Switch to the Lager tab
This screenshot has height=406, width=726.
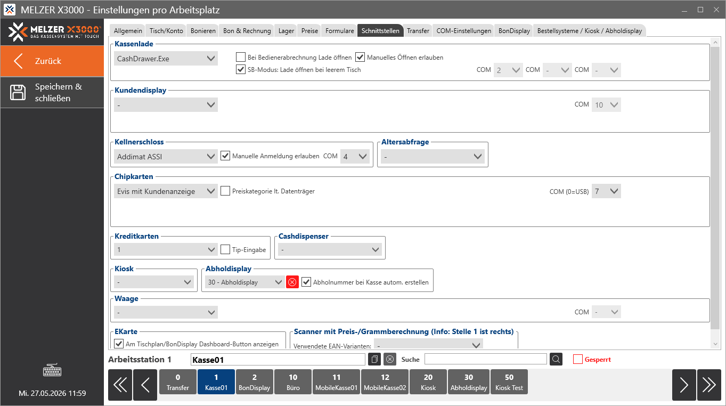click(286, 31)
